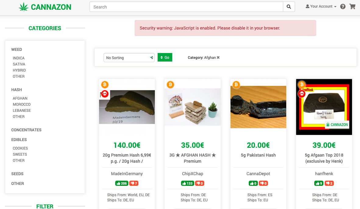Click thumbs-down 0 badge for CannaDepot
The width and height of the screenshot is (360, 209).
(x=263, y=183)
